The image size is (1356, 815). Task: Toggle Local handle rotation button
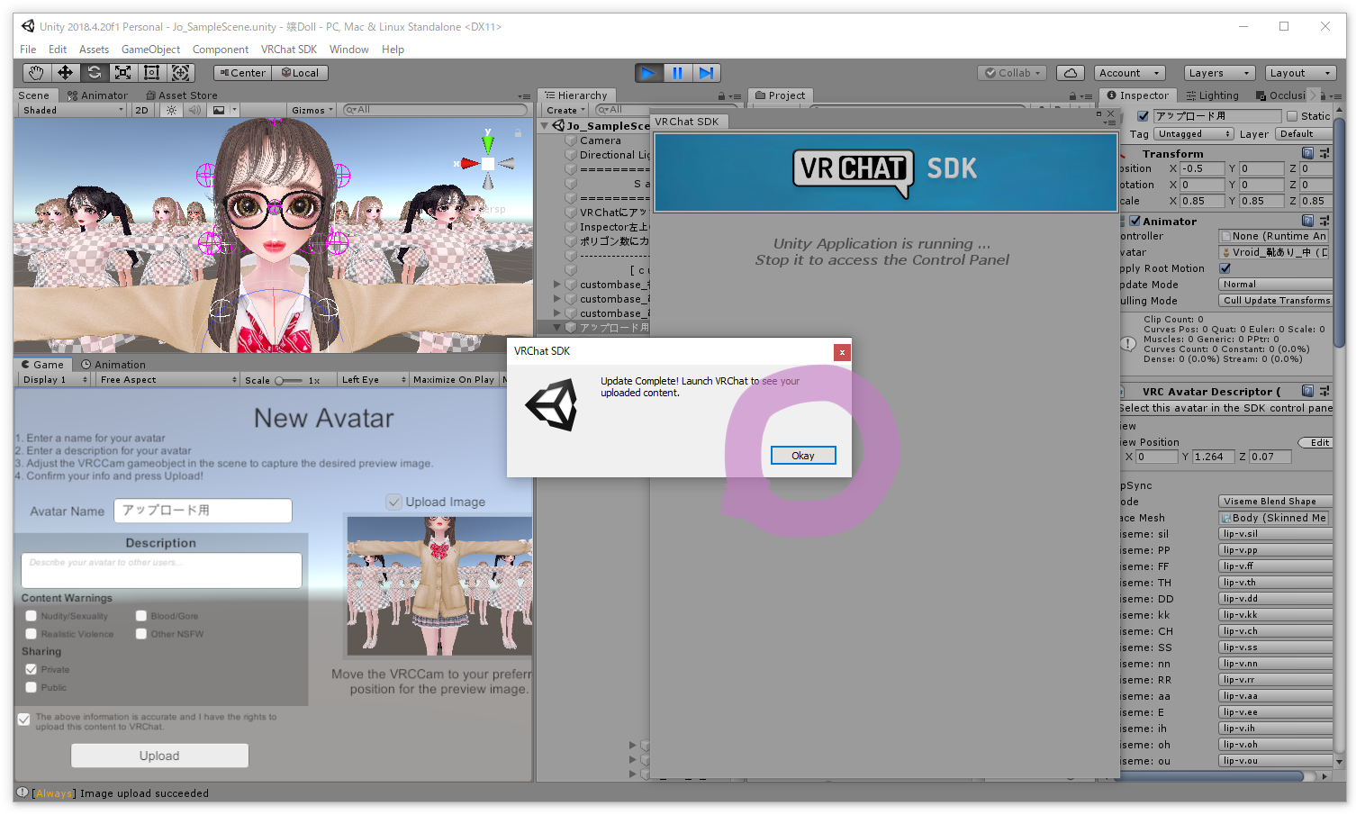point(300,73)
